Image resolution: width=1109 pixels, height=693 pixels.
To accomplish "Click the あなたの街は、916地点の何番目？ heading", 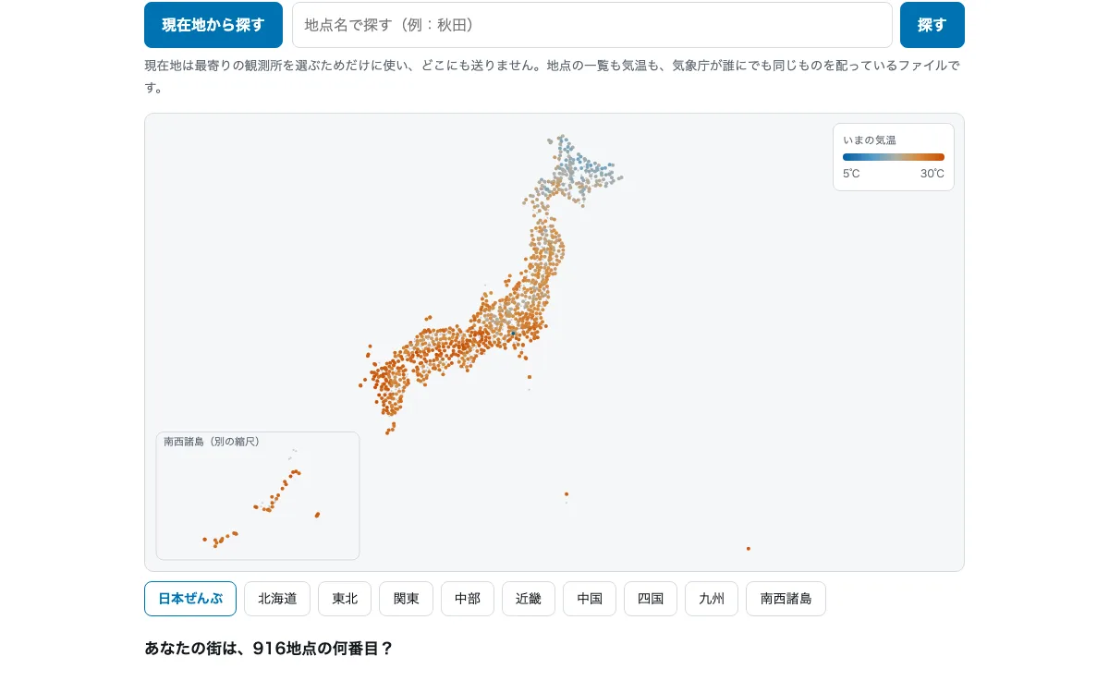I will coord(269,649).
